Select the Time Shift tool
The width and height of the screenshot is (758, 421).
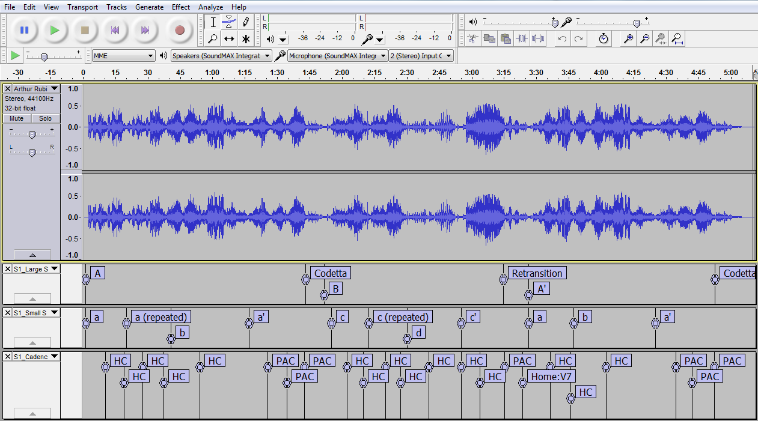(x=229, y=38)
